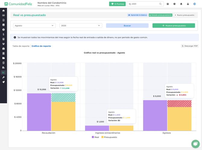Open the dollar sign sidebar section
202x150 pixels.
pyautogui.click(x=3, y=34)
